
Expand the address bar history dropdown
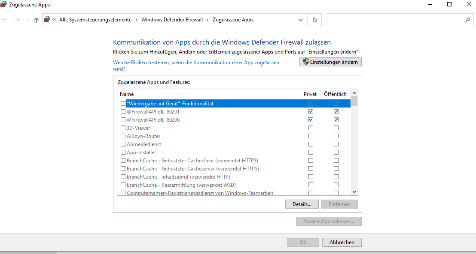(301, 20)
